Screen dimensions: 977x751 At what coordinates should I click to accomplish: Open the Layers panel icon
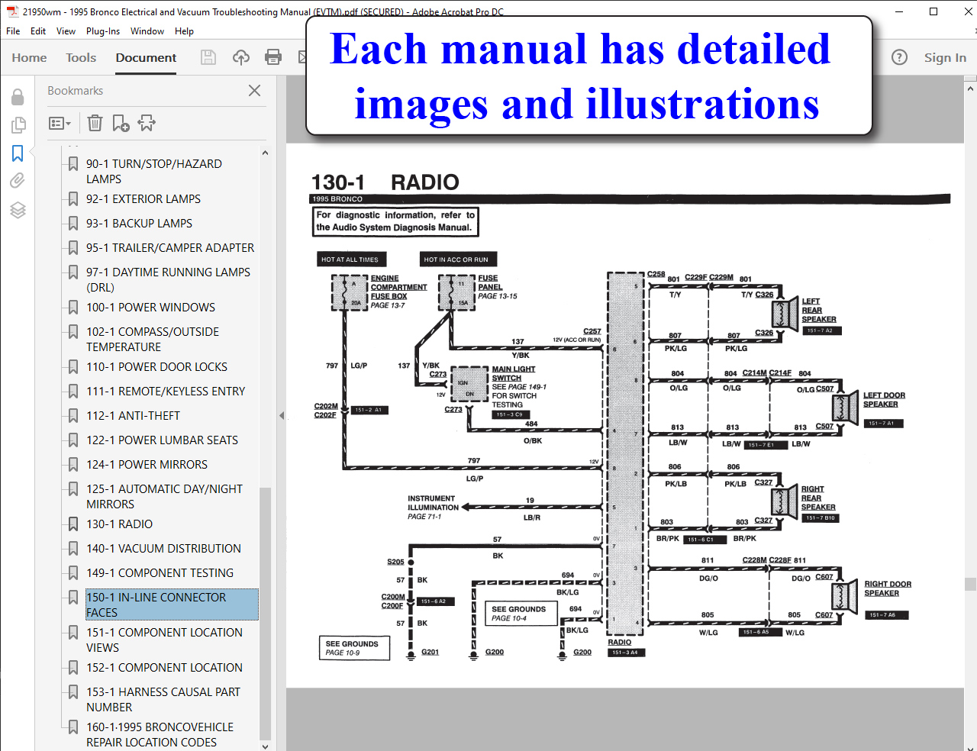click(x=18, y=210)
